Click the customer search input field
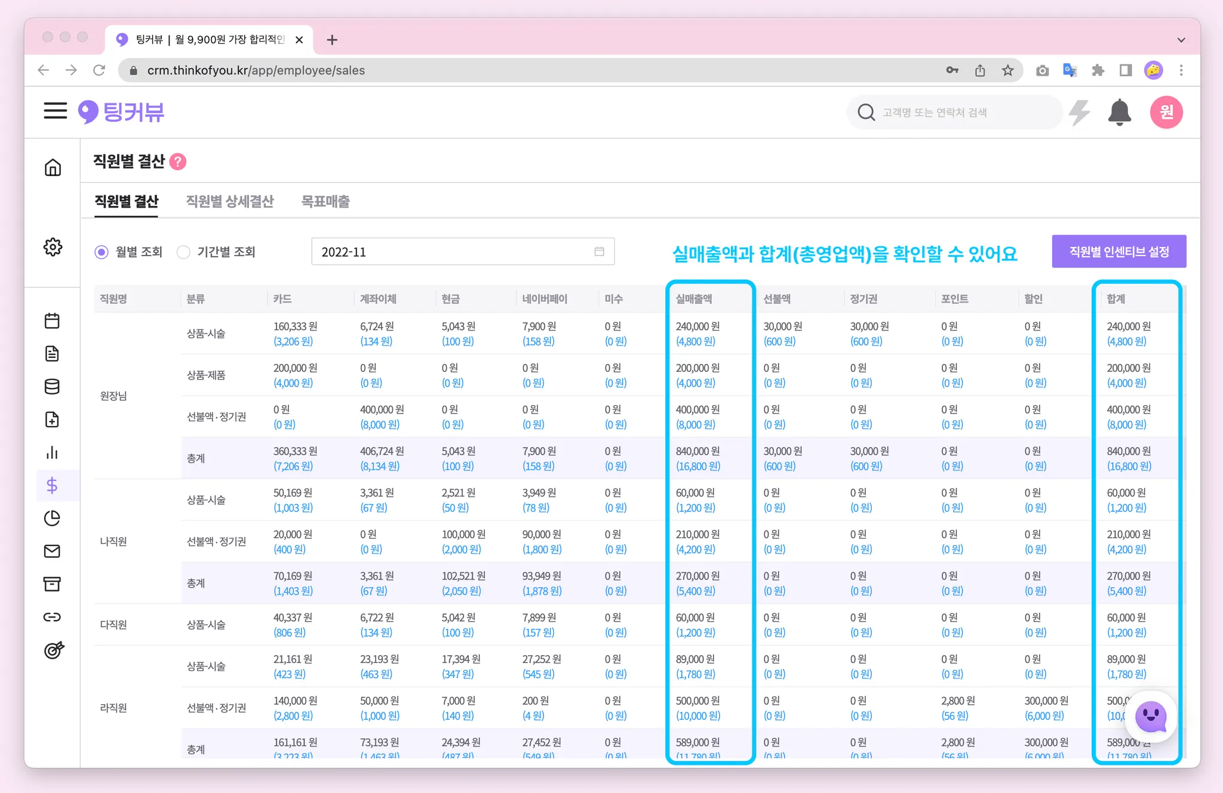Viewport: 1223px width, 793px height. (955, 112)
